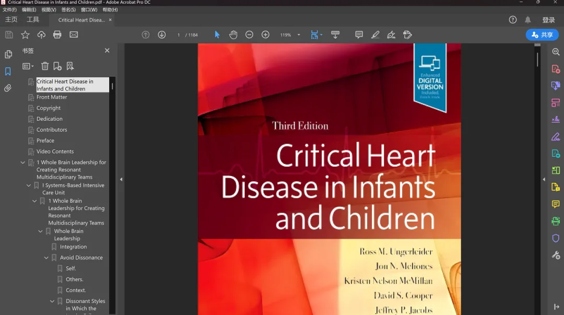Select the Highlight text pen tool
Screen dimensions: 564x315
coord(375,34)
